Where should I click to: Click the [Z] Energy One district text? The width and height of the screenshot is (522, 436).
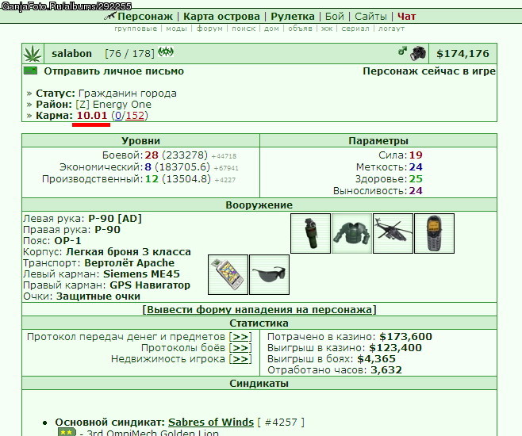(x=113, y=105)
